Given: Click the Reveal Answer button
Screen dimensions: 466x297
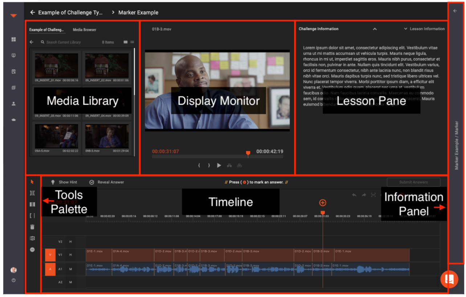Looking at the screenshot, I should pyautogui.click(x=107, y=182).
